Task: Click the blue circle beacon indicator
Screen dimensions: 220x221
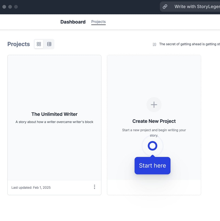Action: (152, 146)
